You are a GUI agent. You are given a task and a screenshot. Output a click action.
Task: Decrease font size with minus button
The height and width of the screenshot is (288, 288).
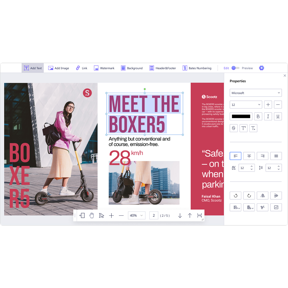[278, 105]
